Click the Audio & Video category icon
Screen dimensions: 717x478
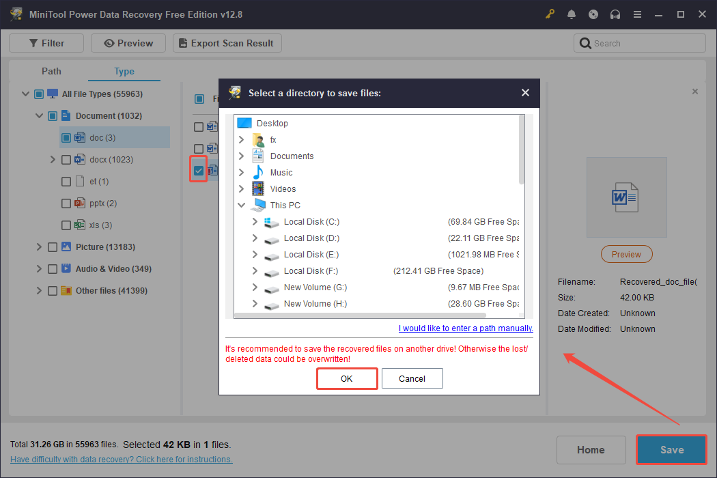tap(66, 268)
